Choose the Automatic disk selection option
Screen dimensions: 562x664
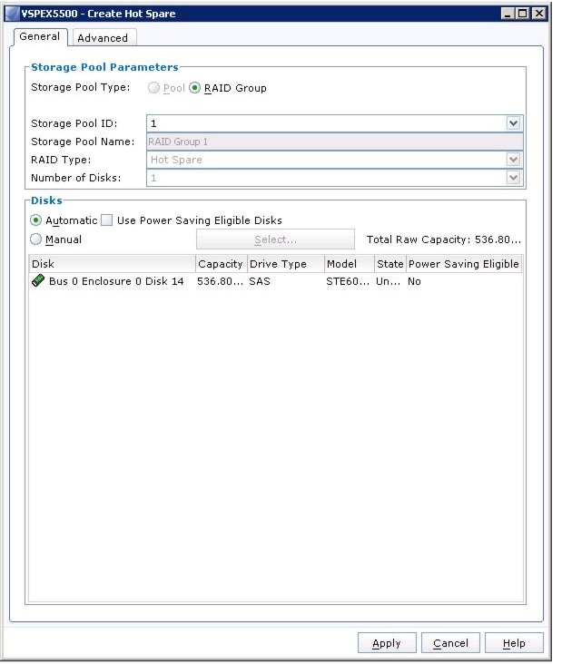point(36,220)
